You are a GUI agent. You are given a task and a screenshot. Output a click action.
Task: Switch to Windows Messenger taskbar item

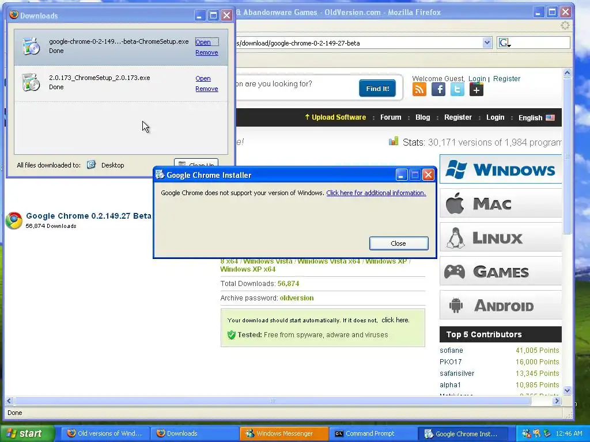(284, 433)
